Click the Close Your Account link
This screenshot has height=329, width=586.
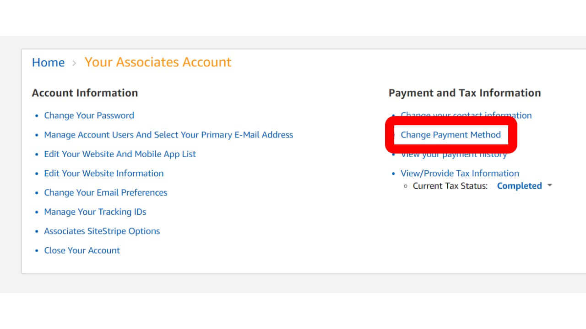(81, 250)
